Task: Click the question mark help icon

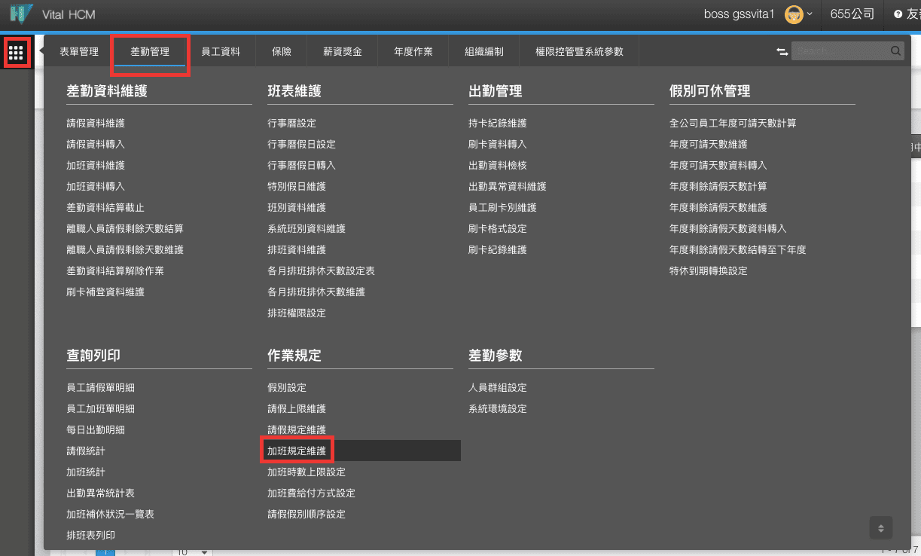Action: click(898, 14)
